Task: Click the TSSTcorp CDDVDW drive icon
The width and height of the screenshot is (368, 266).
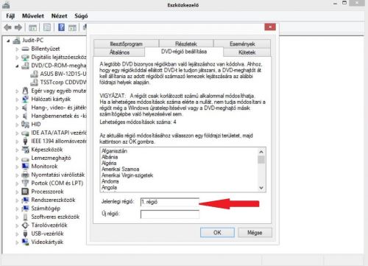Action: (x=35, y=83)
